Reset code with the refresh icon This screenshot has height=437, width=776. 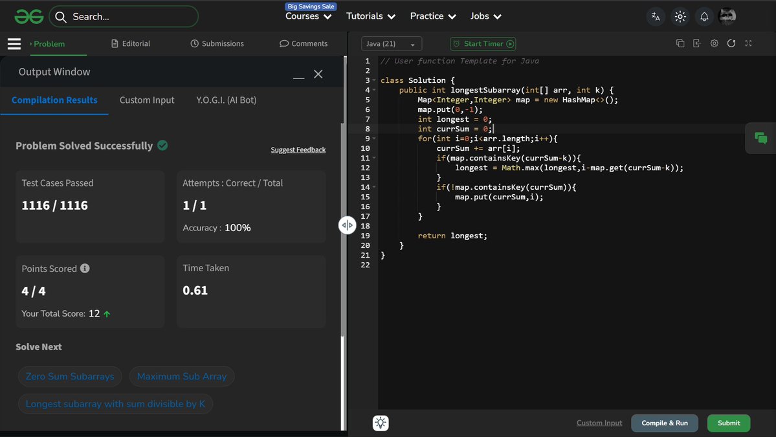click(731, 43)
